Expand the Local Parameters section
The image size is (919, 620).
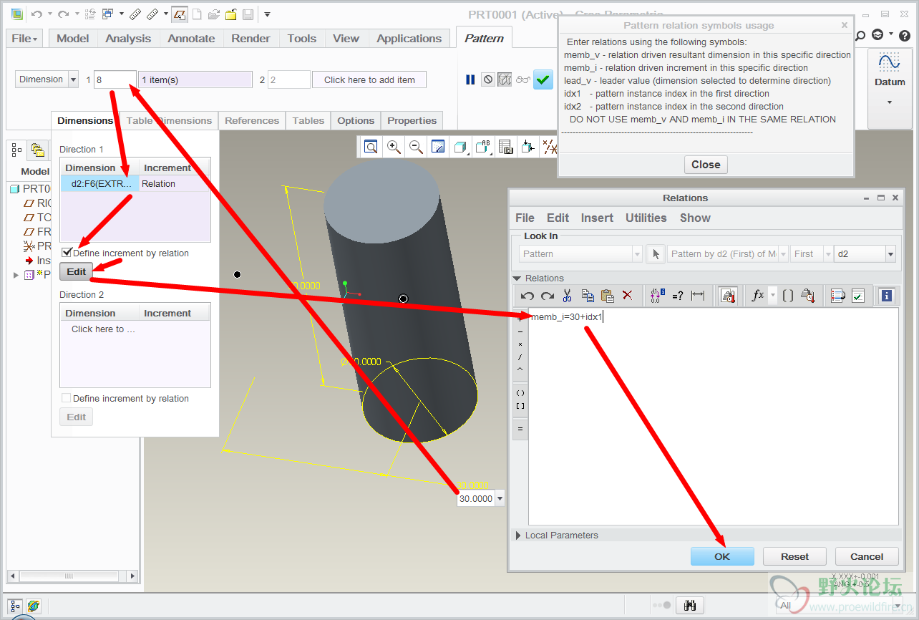point(519,535)
